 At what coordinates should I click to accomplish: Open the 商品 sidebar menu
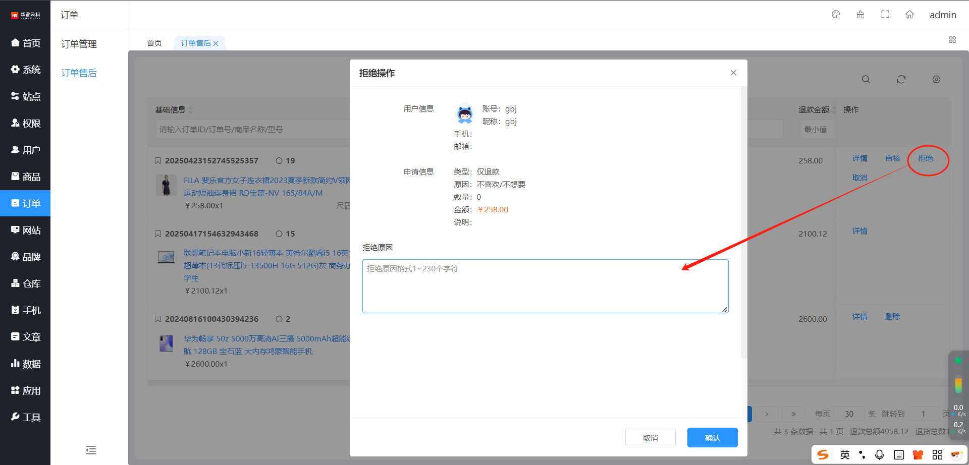[x=25, y=177]
